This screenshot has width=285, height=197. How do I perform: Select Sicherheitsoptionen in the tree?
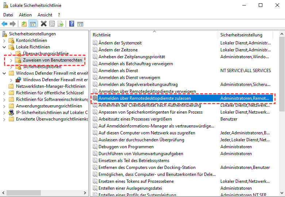(x=42, y=67)
